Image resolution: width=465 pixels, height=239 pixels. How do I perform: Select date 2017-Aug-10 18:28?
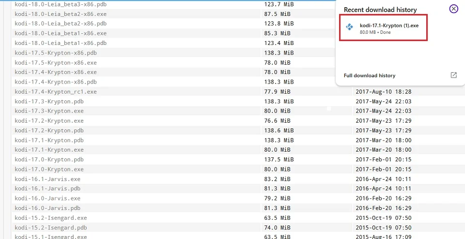384,92
